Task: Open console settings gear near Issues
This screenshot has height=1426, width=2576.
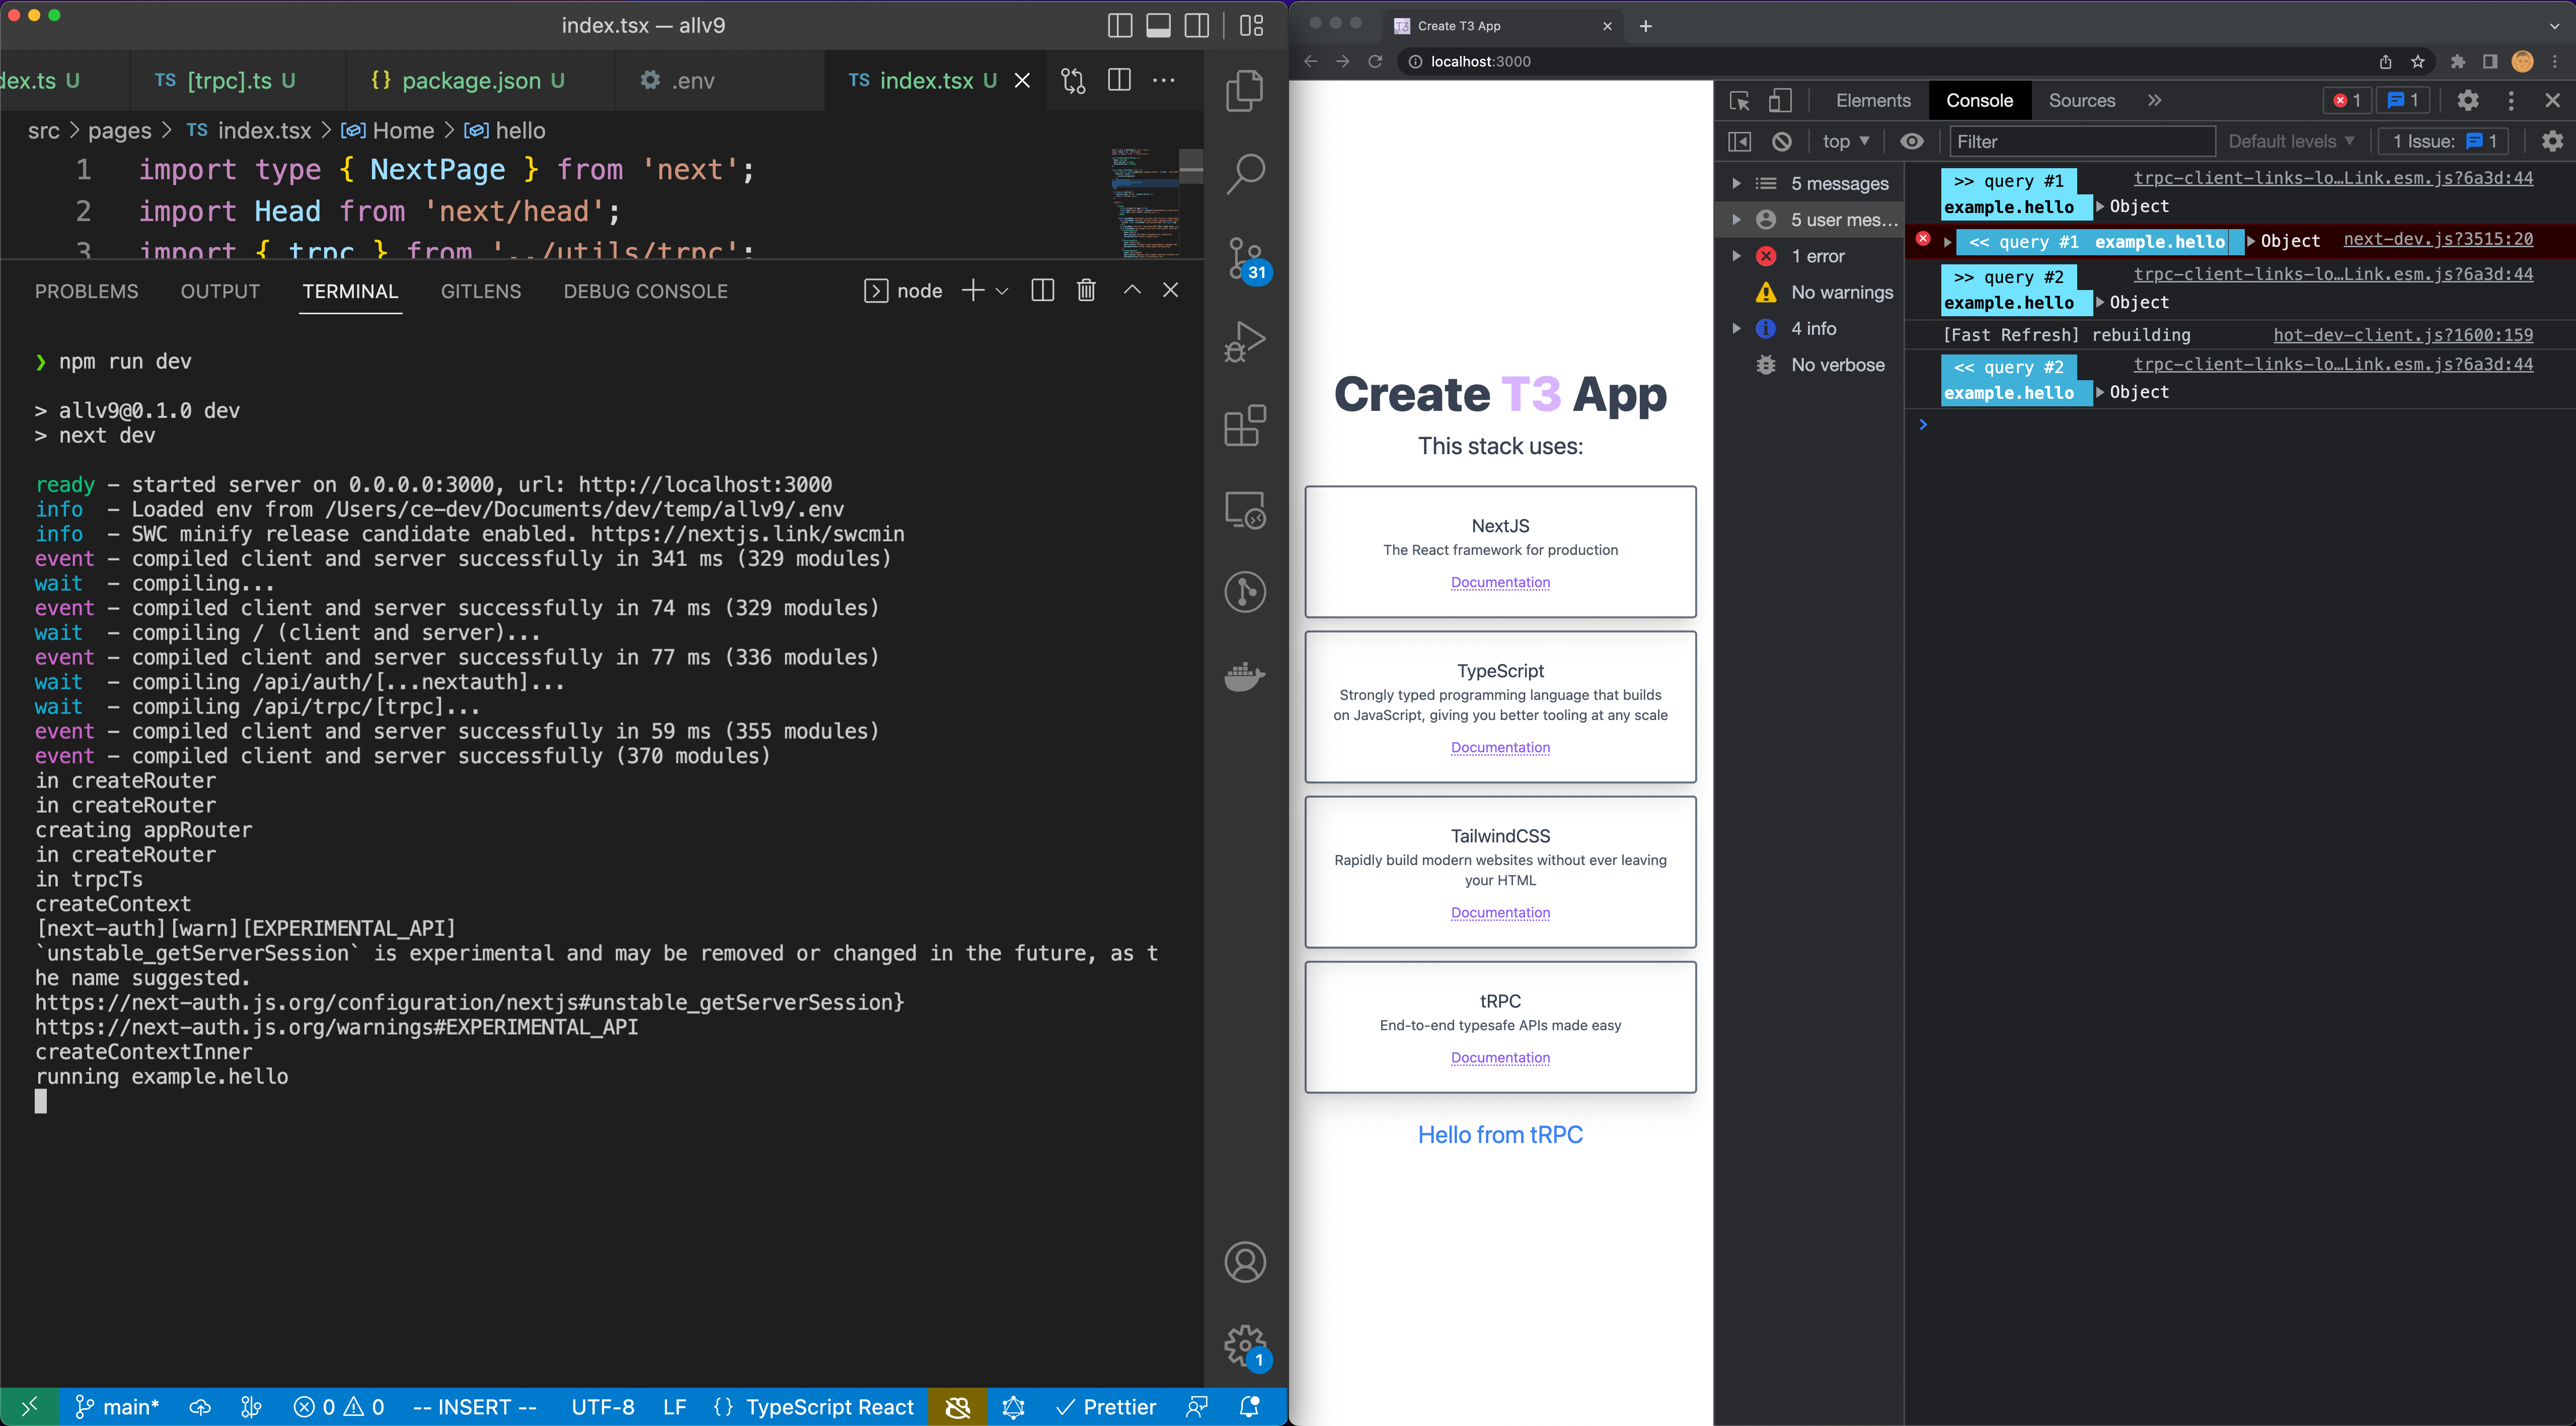Action: point(2552,142)
